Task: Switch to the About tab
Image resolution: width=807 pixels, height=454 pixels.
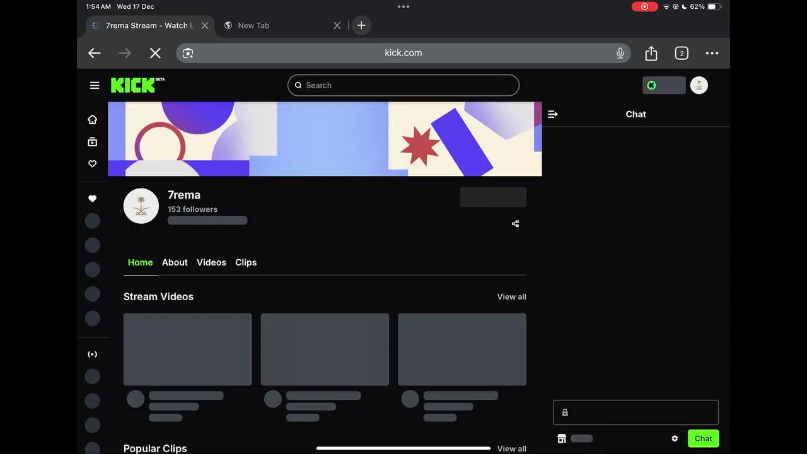Action: (175, 262)
